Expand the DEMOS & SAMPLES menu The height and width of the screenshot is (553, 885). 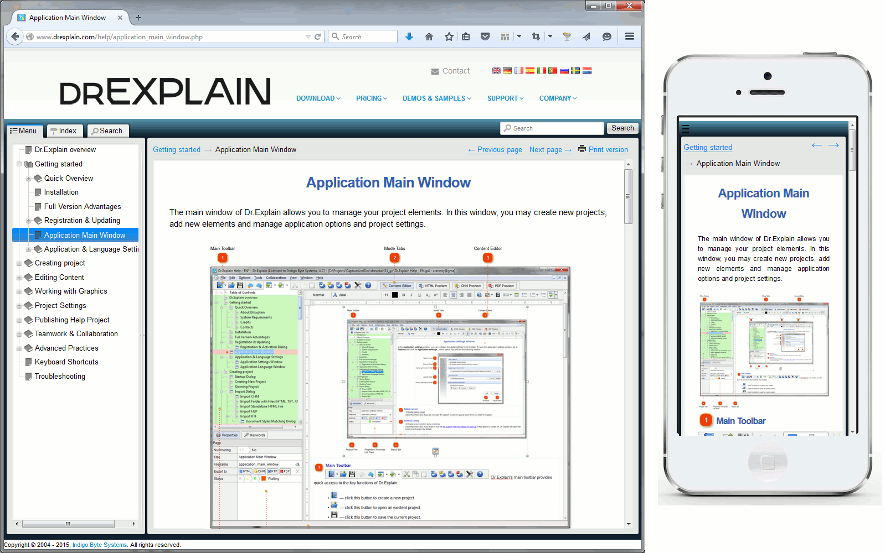coord(437,98)
